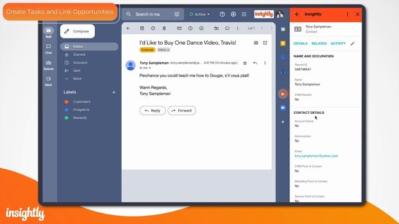Open the Active status dropdown

(199, 14)
